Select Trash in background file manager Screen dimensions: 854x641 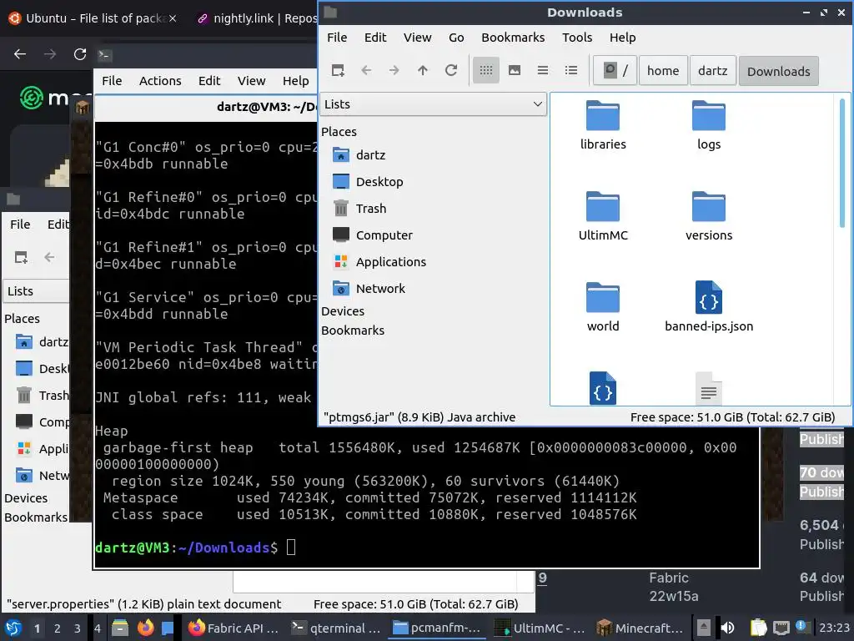(43, 395)
